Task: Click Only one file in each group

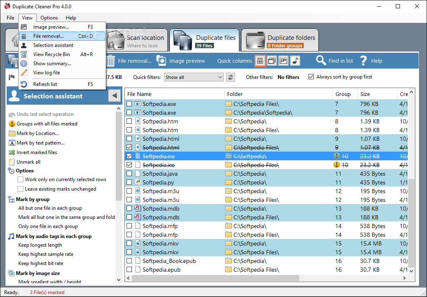Action: [x=48, y=226]
